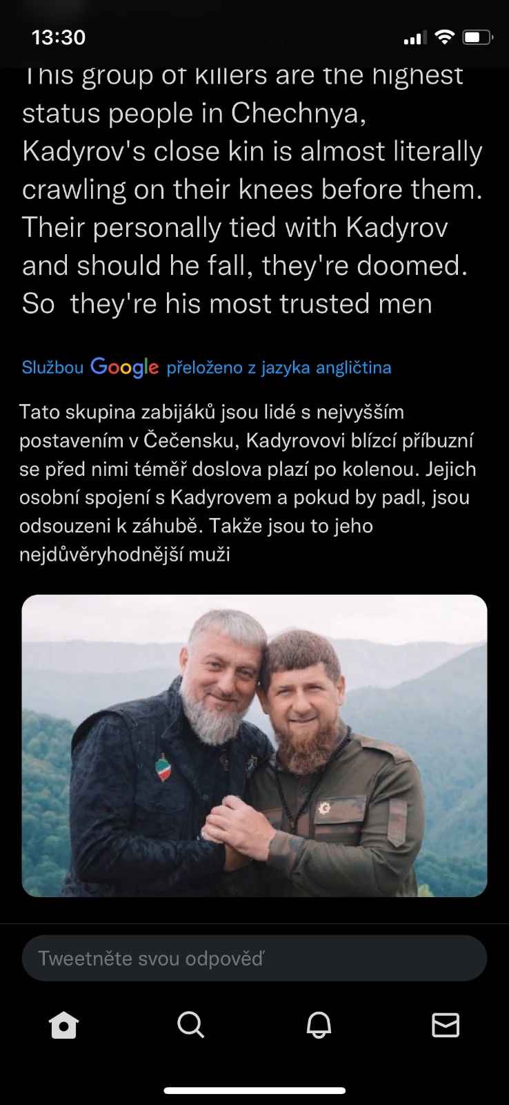This screenshot has height=1105, width=509.
Task: Focus the 'Tweetněte svou odpověď' reply field
Action: click(x=254, y=958)
